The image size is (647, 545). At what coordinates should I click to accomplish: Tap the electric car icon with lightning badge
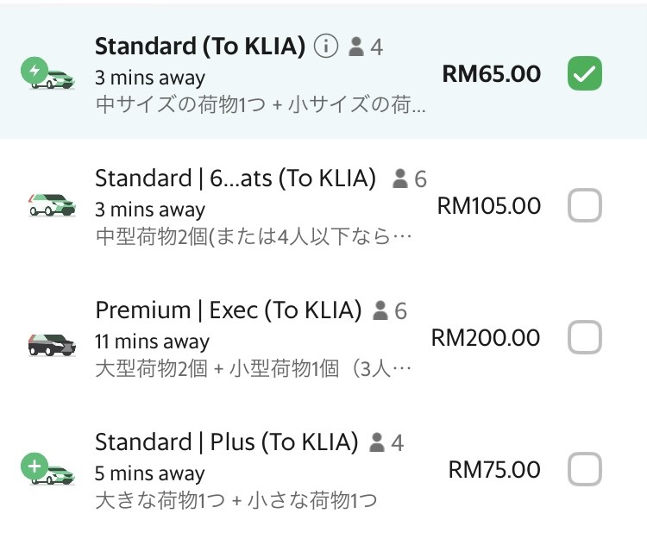coord(47,73)
